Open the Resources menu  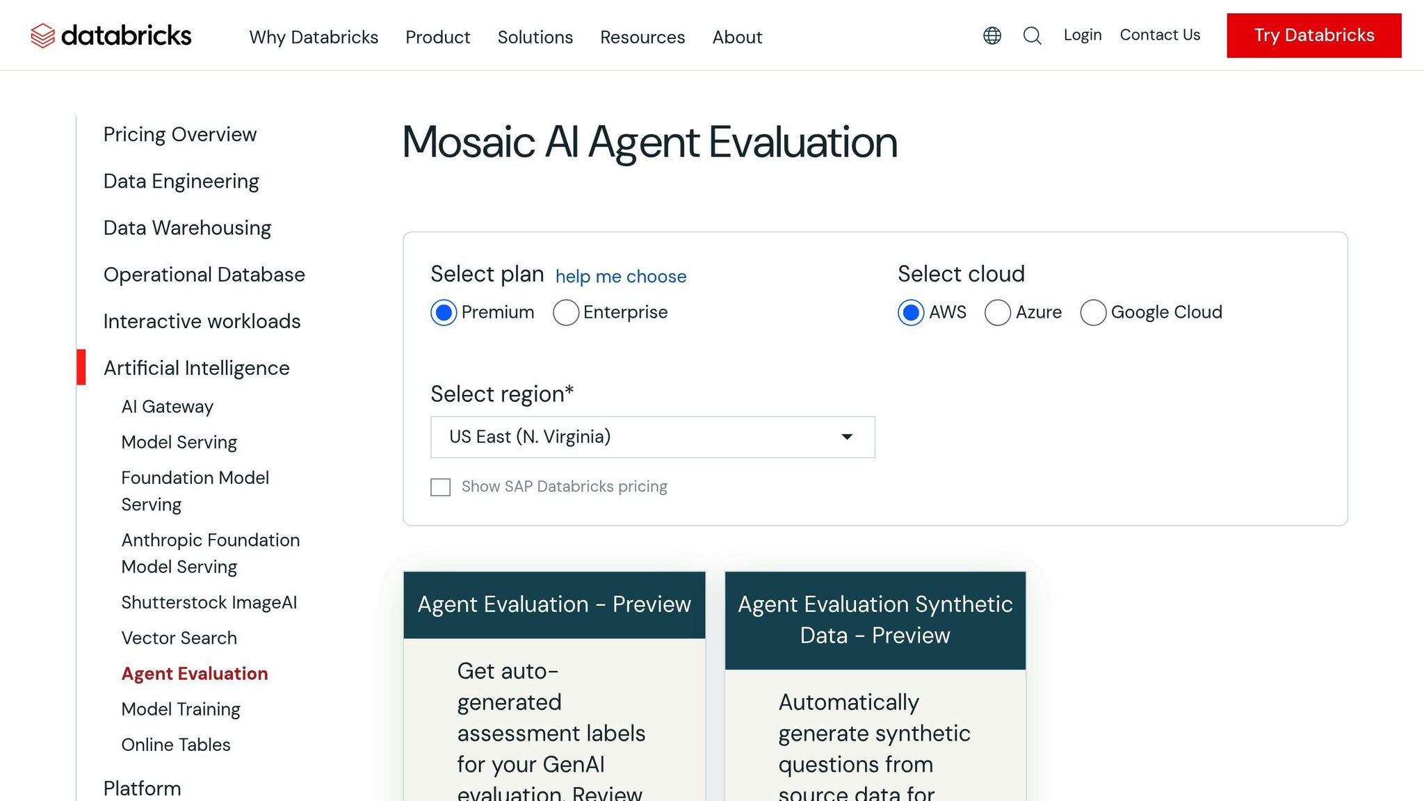point(642,37)
